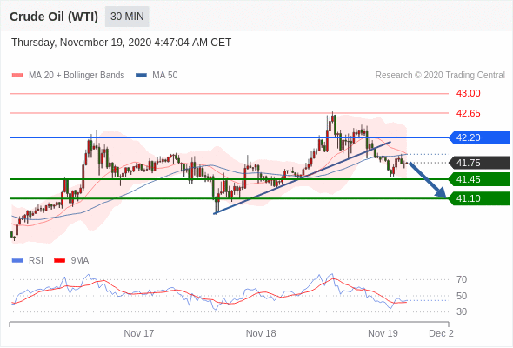Click the MA 20 + Bollinger Bands legend swatch

pos(17,76)
